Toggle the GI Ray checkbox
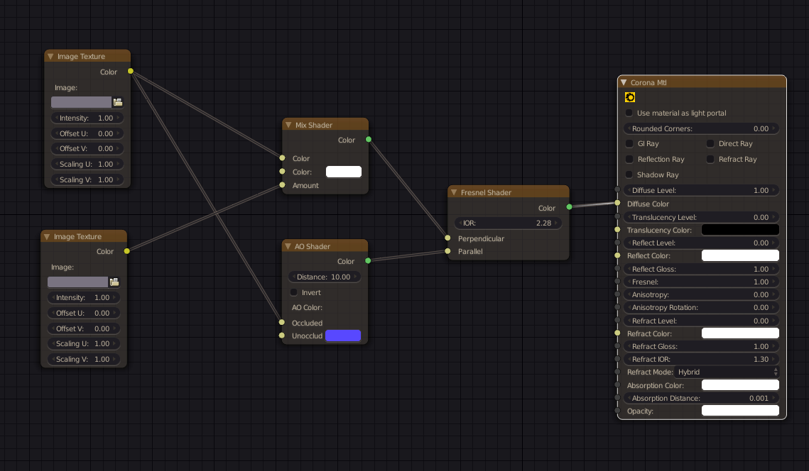809x471 pixels. tap(629, 144)
